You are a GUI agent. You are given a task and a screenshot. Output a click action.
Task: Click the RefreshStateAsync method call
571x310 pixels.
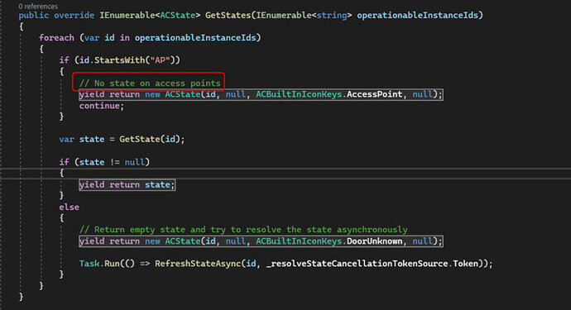coord(198,264)
